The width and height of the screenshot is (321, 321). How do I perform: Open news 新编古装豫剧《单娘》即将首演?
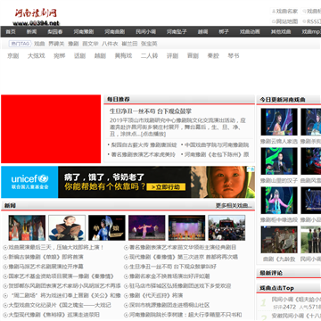pos(45,257)
